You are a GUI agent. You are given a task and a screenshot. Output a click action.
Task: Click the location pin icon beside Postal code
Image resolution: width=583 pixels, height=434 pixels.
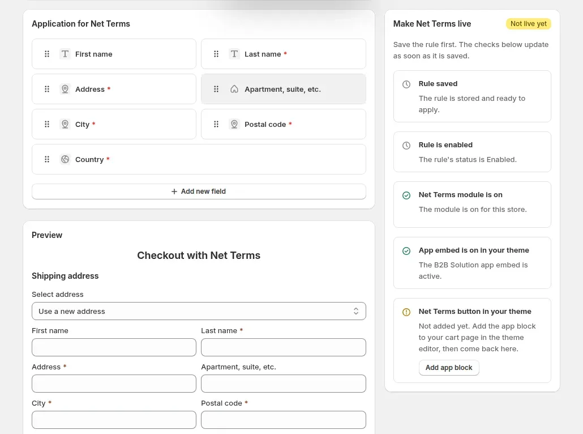tap(234, 124)
